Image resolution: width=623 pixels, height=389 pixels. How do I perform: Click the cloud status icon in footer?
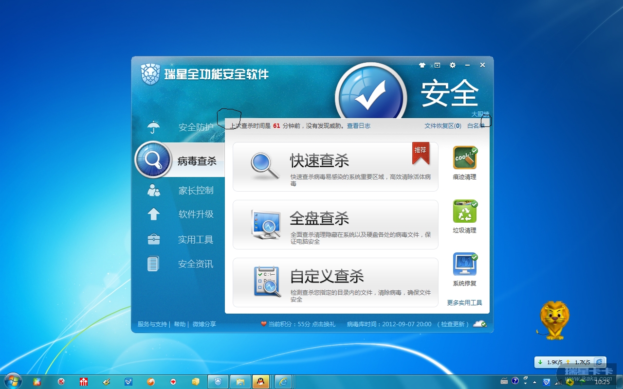479,324
